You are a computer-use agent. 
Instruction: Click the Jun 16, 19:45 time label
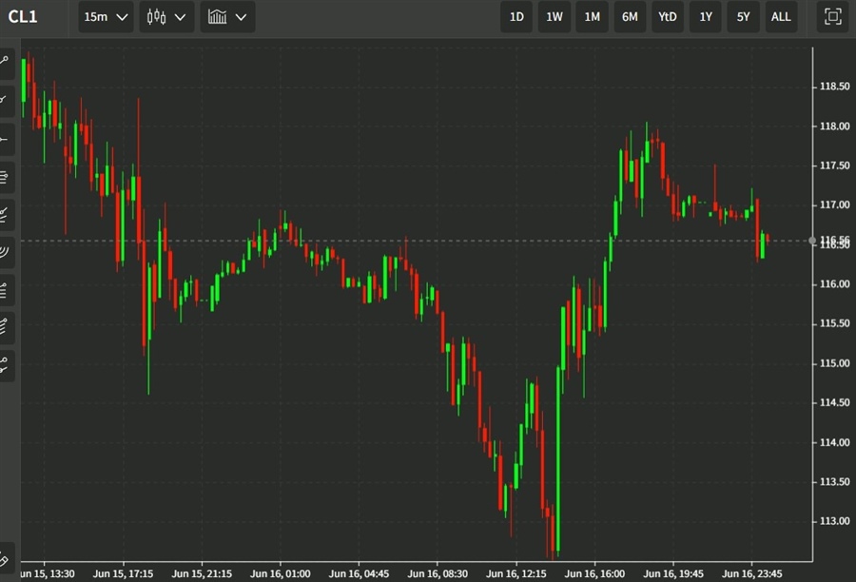click(673, 573)
